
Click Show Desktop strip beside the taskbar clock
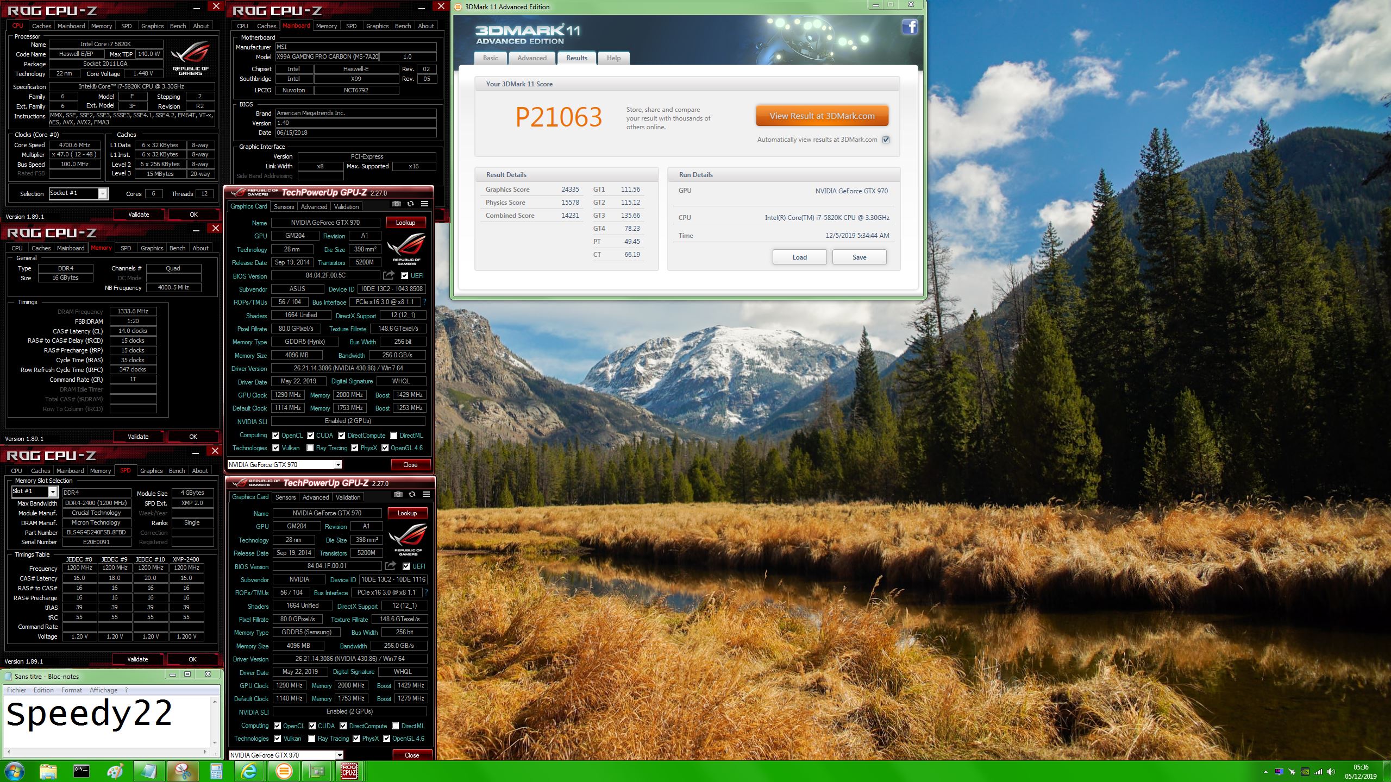click(x=1386, y=771)
